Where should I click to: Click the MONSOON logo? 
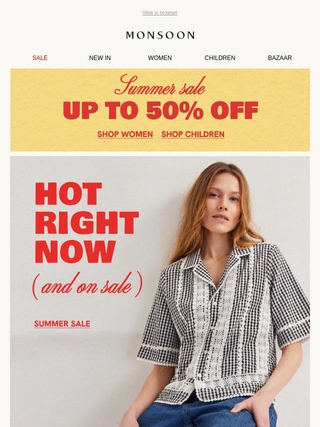click(160, 35)
